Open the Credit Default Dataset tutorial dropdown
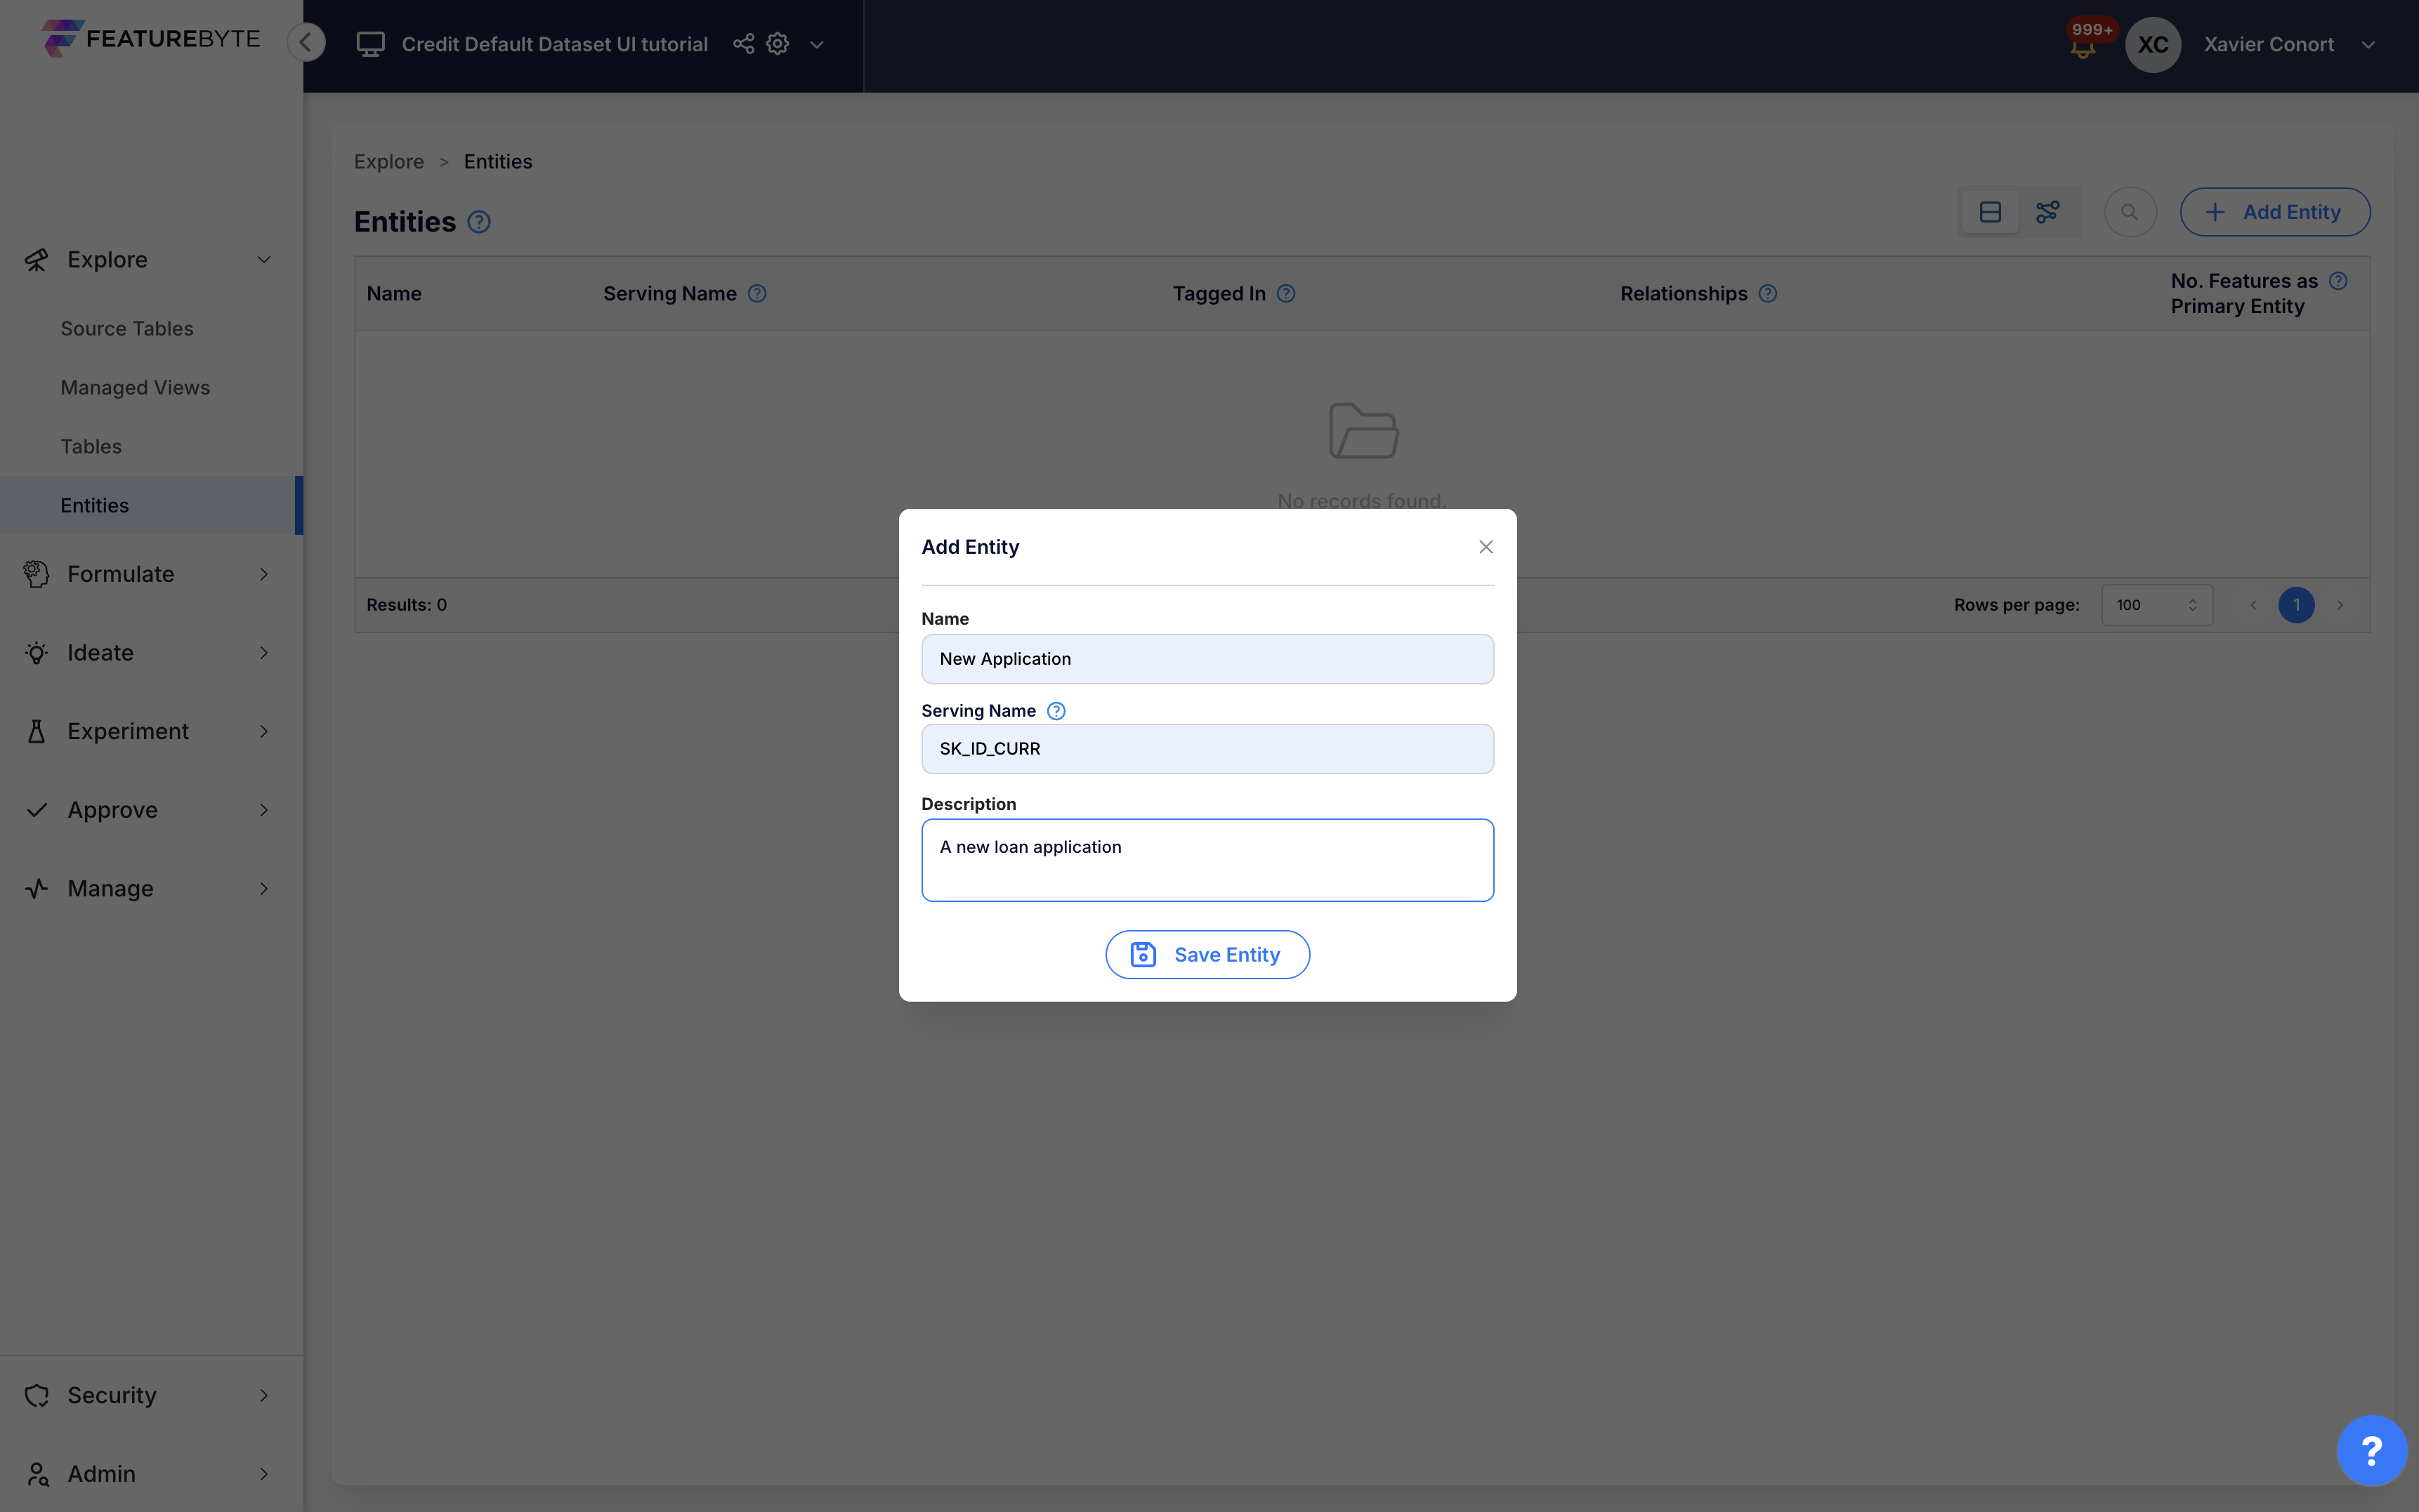Viewport: 2419px width, 1512px height. 818,44
